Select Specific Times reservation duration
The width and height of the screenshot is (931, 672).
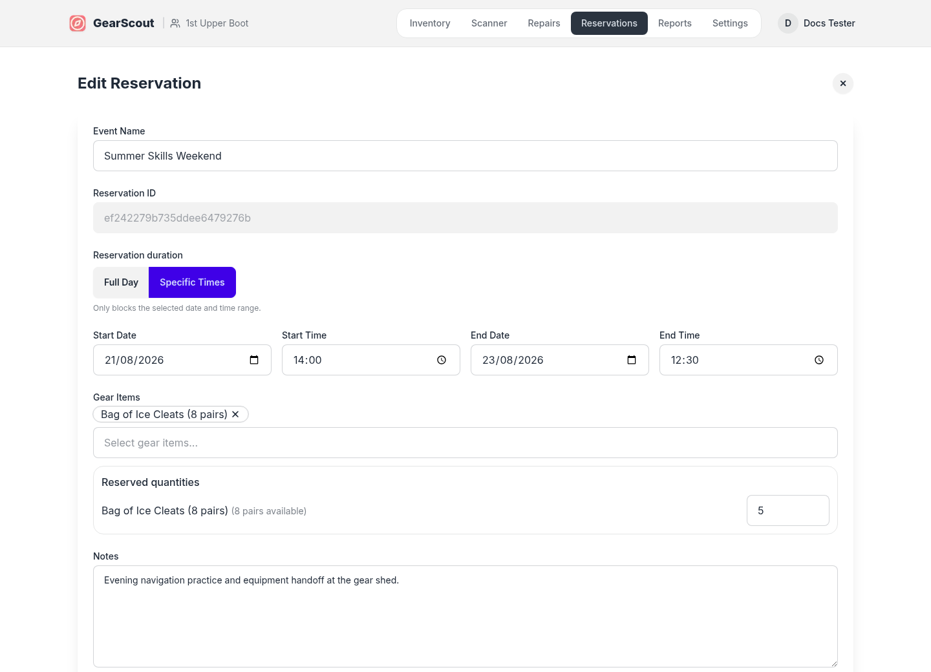point(192,282)
